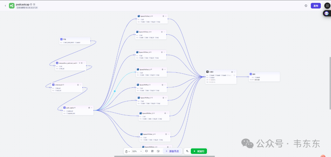The width and height of the screenshot is (331, 157).
Task: Open more options on xiaoyuzhou_podcast_audio node
Action: (x=84, y=63)
